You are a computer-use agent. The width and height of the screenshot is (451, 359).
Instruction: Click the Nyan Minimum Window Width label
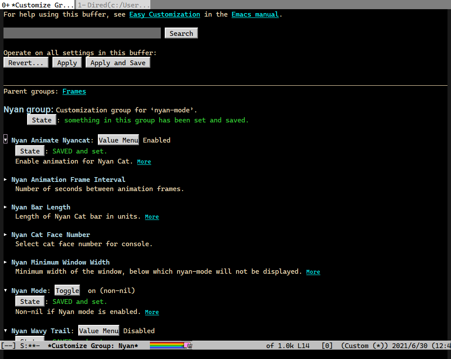(60, 262)
